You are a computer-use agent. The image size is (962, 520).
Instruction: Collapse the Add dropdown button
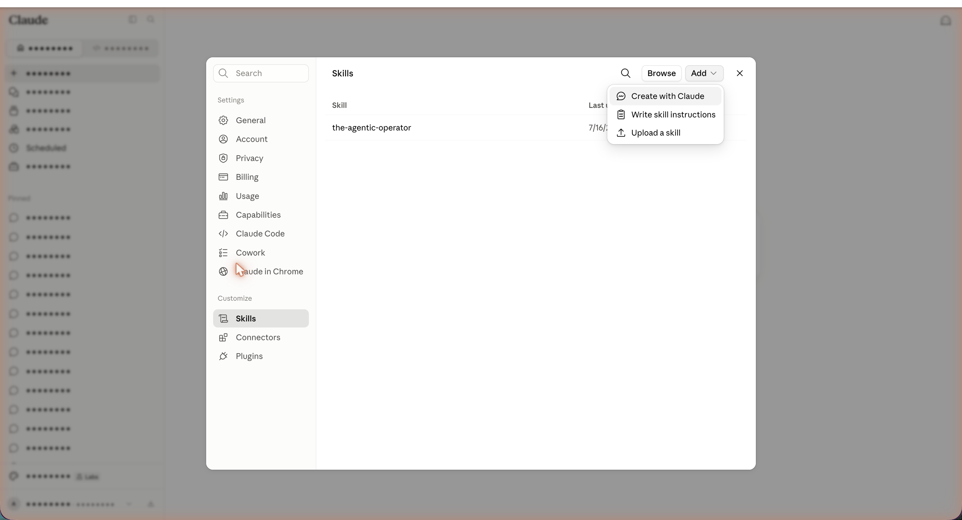click(x=704, y=73)
